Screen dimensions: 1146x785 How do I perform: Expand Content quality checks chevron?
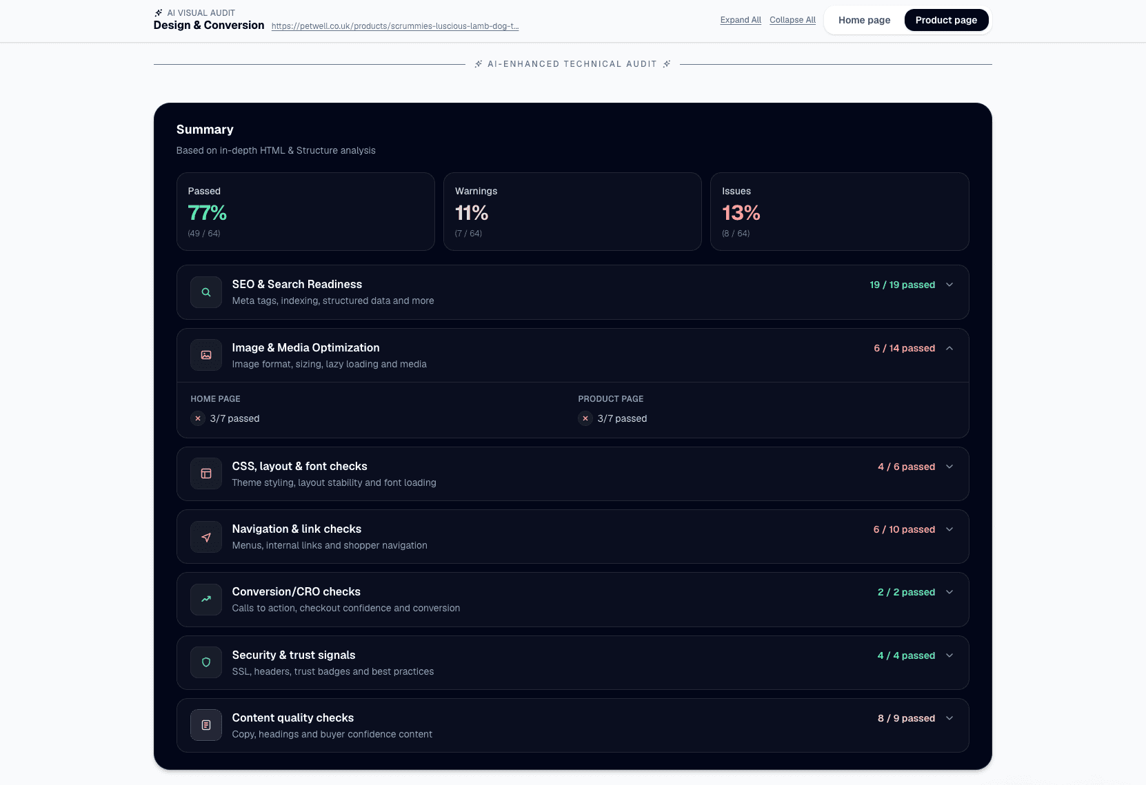coord(949,718)
